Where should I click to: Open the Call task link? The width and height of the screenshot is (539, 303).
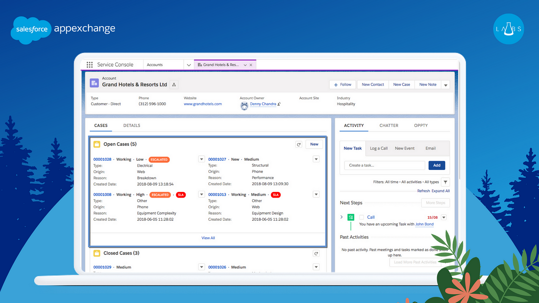pos(371,217)
